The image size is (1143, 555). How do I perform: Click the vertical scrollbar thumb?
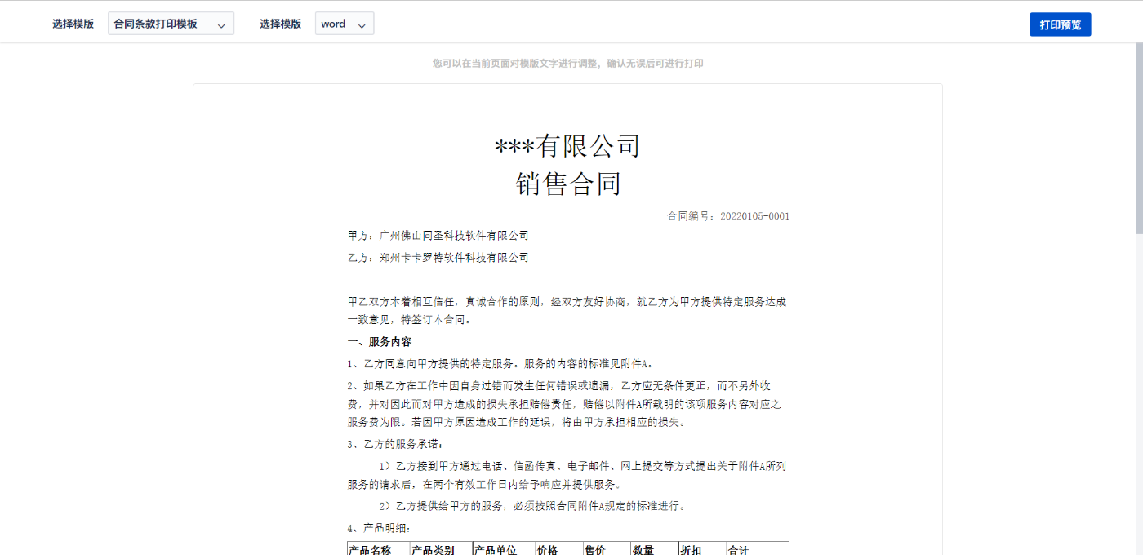[x=1138, y=139]
